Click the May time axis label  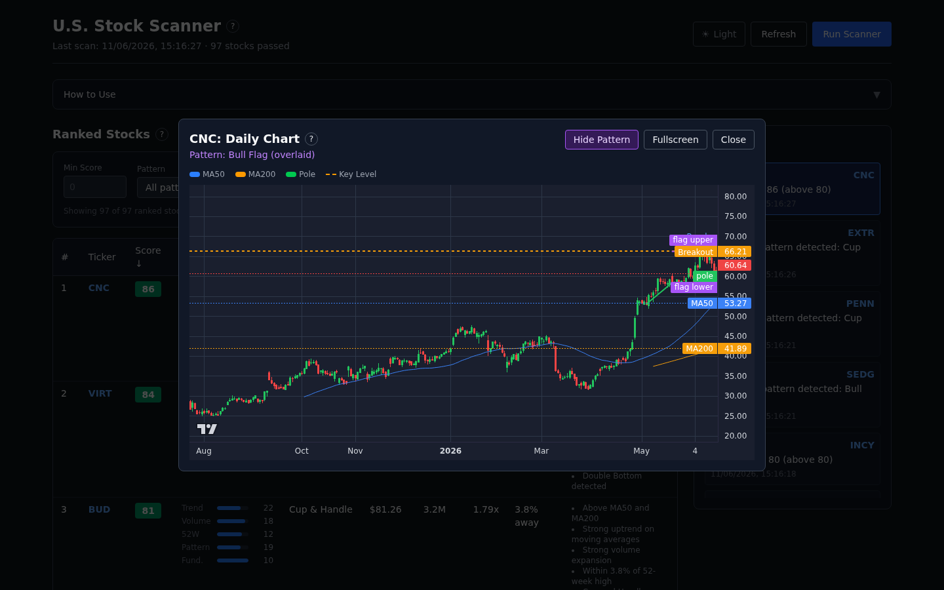(642, 451)
